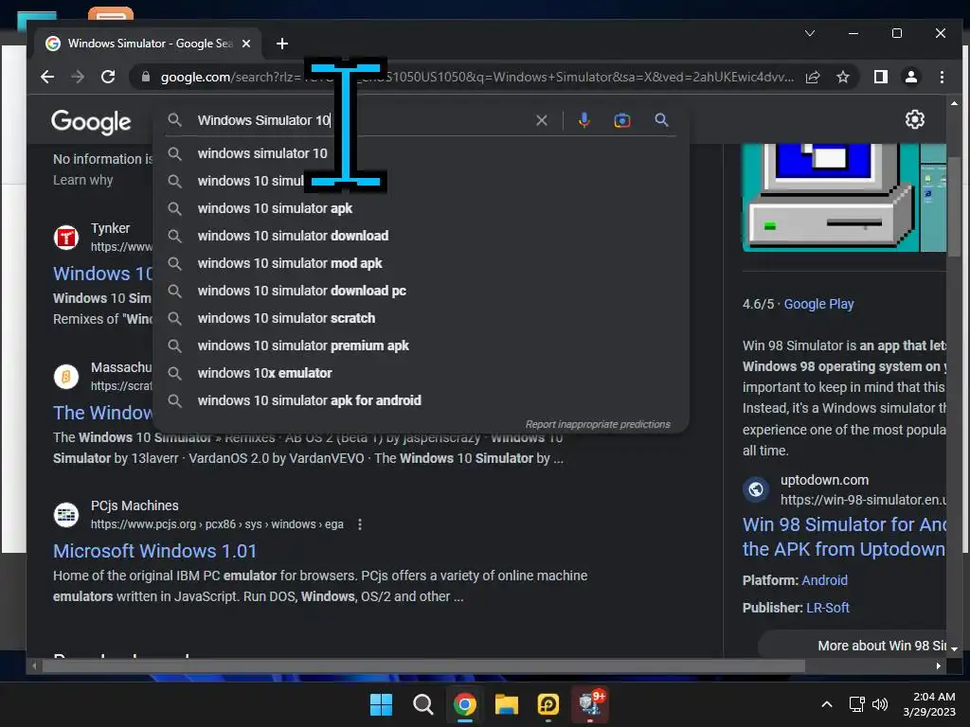Open the tab search chevron
The height and width of the screenshot is (727, 970).
[809, 33]
